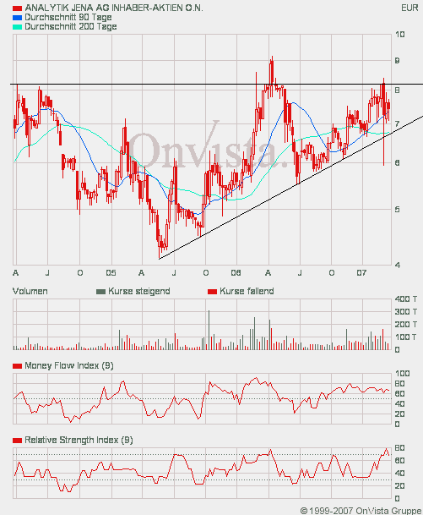This screenshot has width=423, height=515.
Task: Click the Relative Strength Index (9) label
Action: [79, 440]
